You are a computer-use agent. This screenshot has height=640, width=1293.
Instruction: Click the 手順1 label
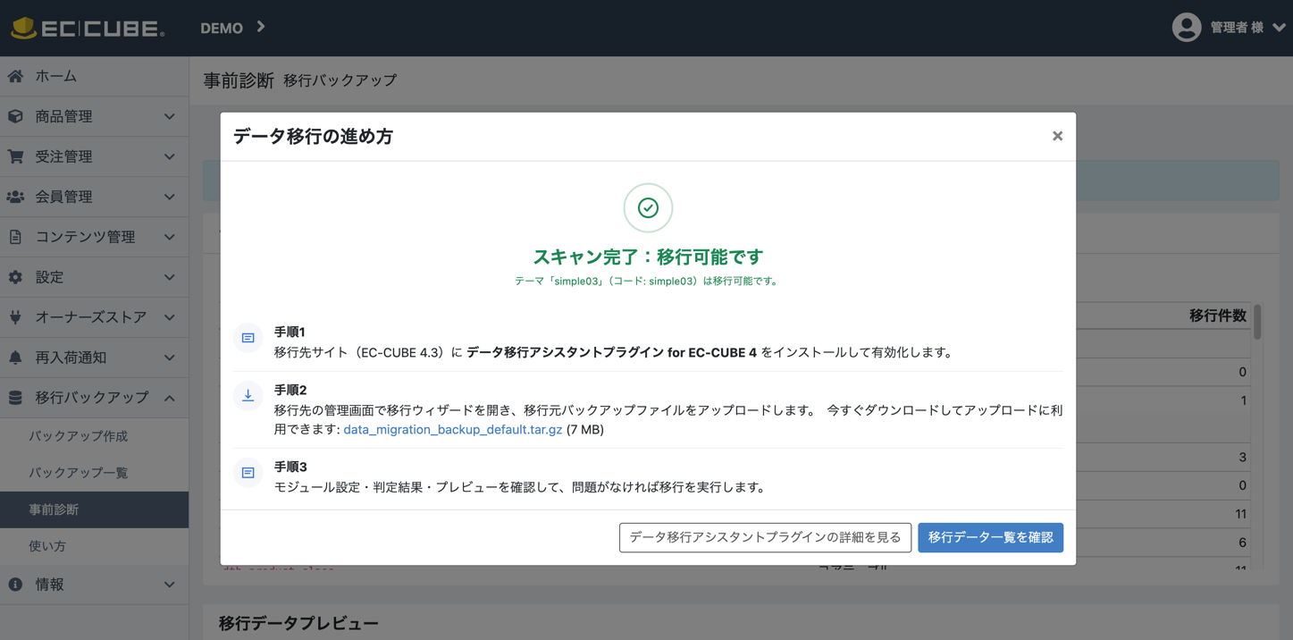click(x=290, y=332)
